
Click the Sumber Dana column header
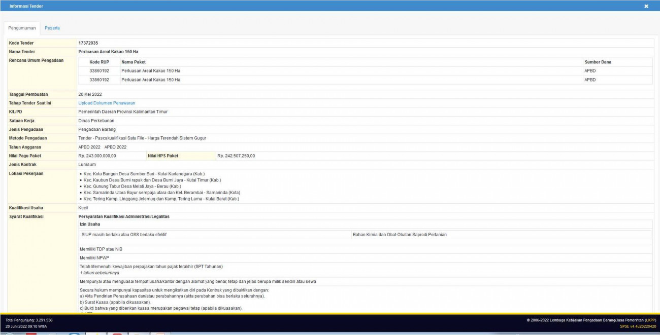point(598,62)
